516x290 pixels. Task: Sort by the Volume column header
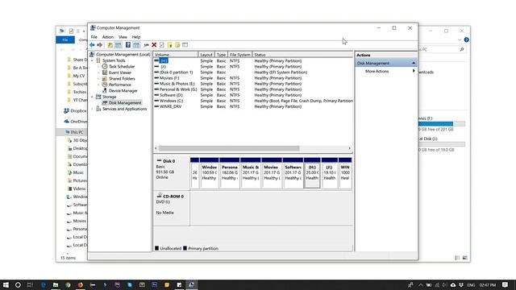176,55
